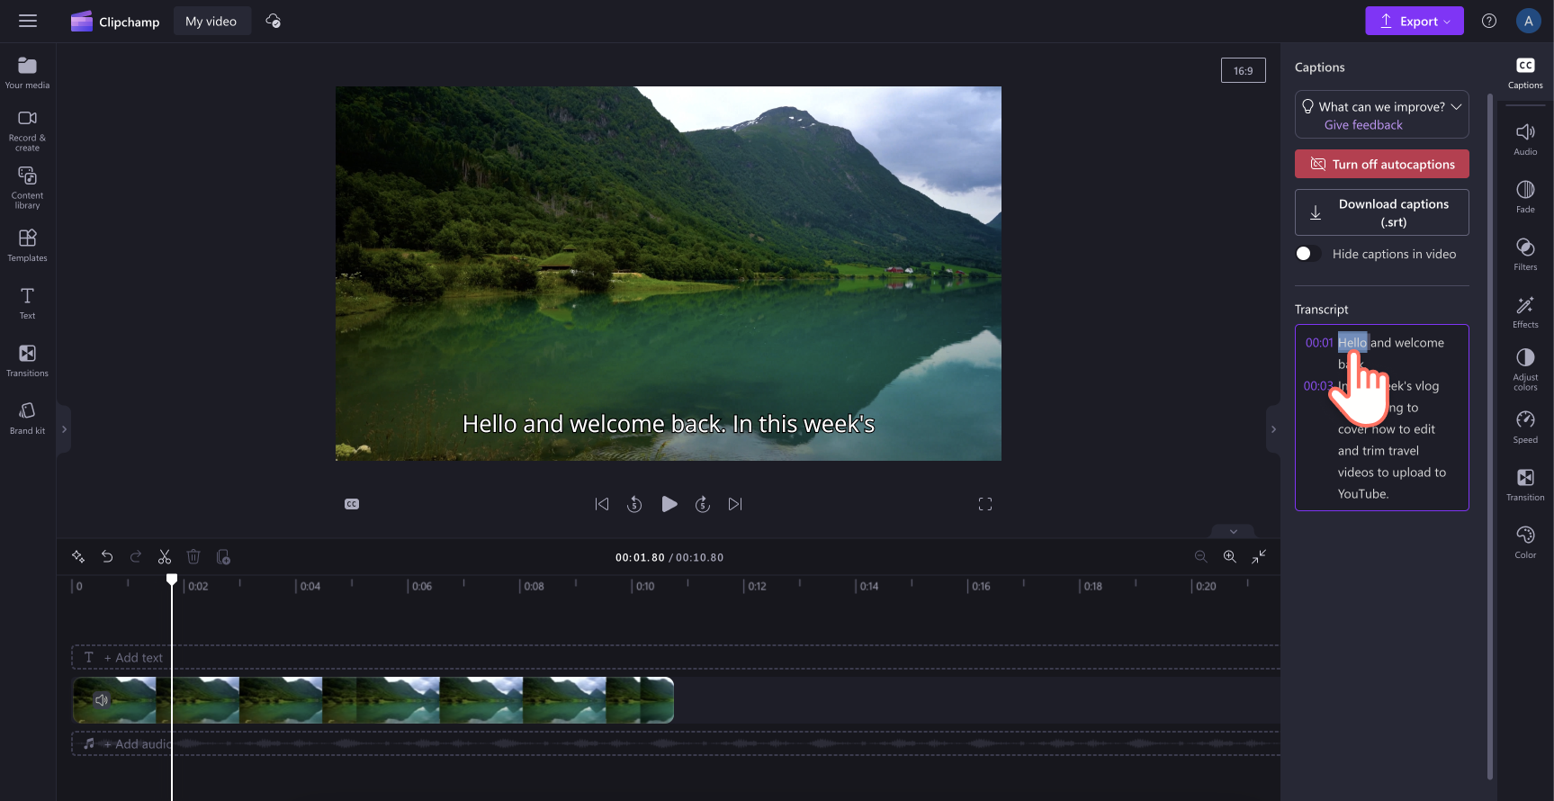The image size is (1554, 801).
Task: Open the Text tab in sidebar
Action: 27,302
